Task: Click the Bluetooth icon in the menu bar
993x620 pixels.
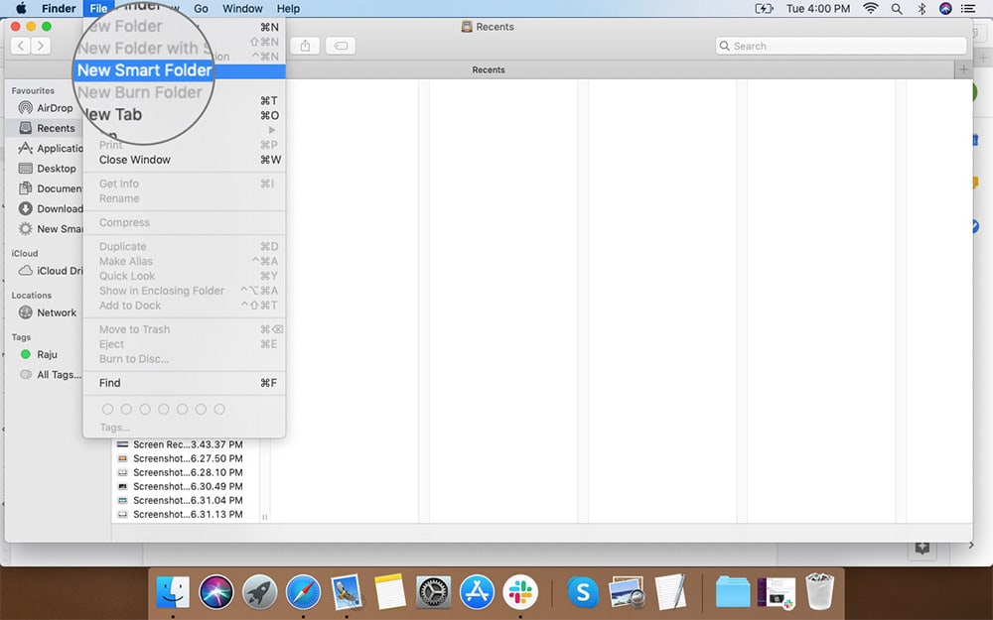Action: click(921, 8)
